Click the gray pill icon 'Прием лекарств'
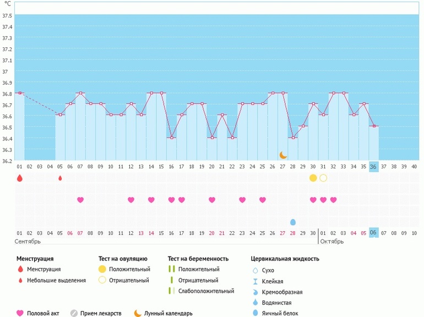This screenshot has width=424, height=317. [74, 313]
